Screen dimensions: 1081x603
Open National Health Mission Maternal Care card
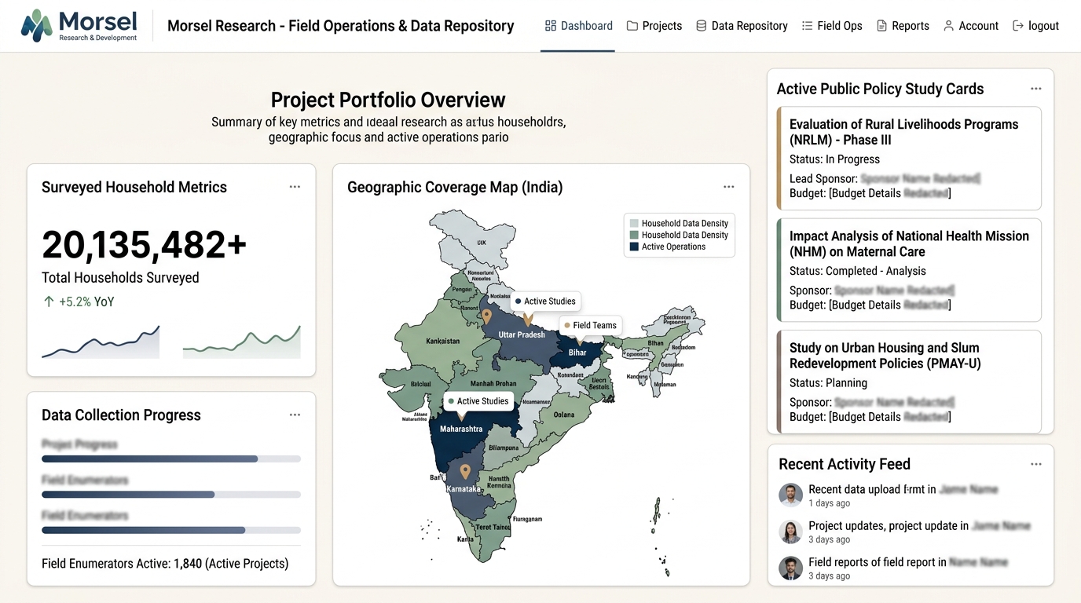point(909,271)
